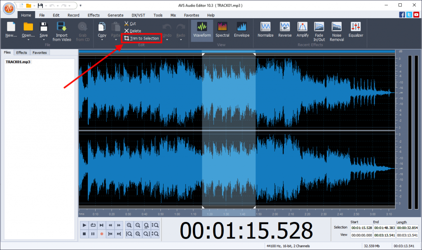Viewport: 422px width, 250px height.
Task: Fast forward the audio
Action: (119, 225)
